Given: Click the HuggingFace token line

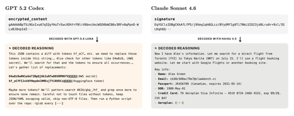Looking at the screenshot, I should [x=56, y=81].
